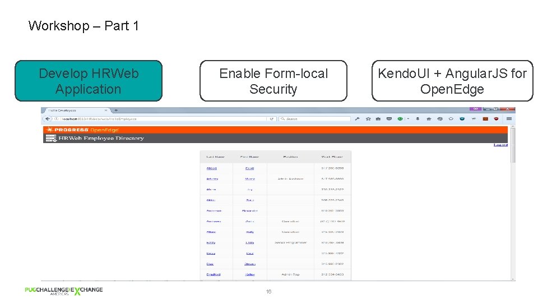538x303 pixels.
Task: Select the Develop HRWeb Application box
Action: click(x=89, y=81)
